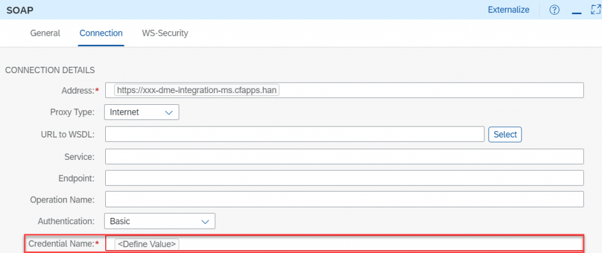Click the Externalize link
Screen dimensions: 602x253
click(x=509, y=10)
